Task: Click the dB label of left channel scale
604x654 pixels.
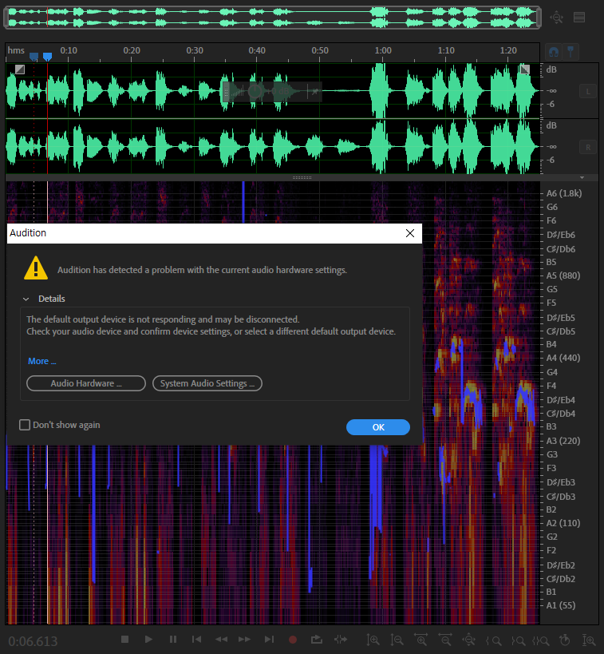Action: coord(551,69)
